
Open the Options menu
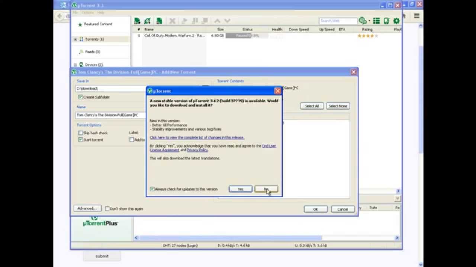pyautogui.click(x=88, y=13)
